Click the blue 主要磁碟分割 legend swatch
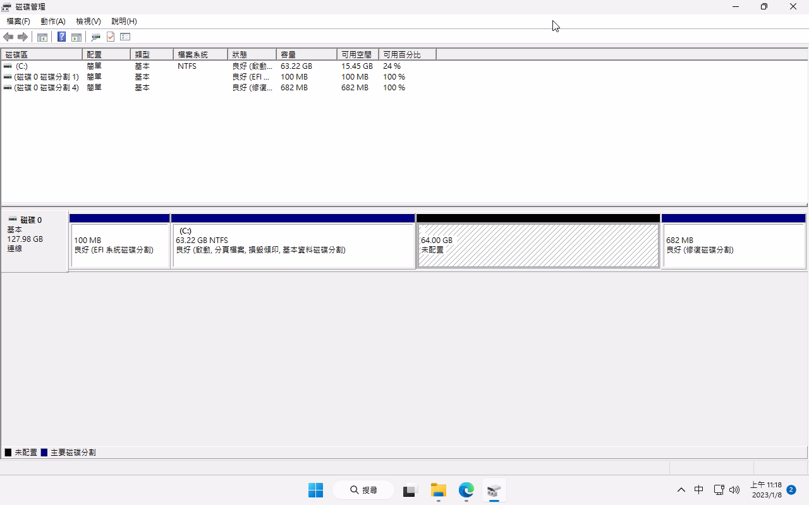The width and height of the screenshot is (809, 505). (x=44, y=453)
